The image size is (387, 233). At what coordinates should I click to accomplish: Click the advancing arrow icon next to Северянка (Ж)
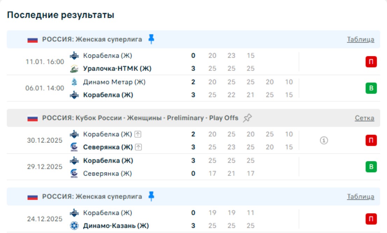pyautogui.click(x=139, y=147)
